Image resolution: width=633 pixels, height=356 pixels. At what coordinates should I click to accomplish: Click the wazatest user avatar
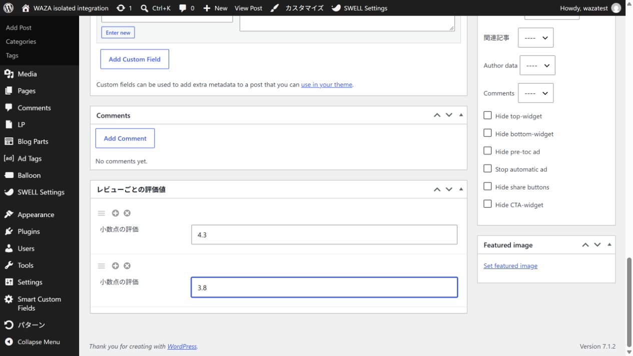[x=616, y=8]
